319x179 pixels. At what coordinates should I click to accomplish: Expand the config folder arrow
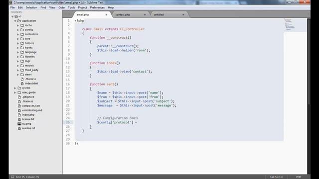[18, 30]
